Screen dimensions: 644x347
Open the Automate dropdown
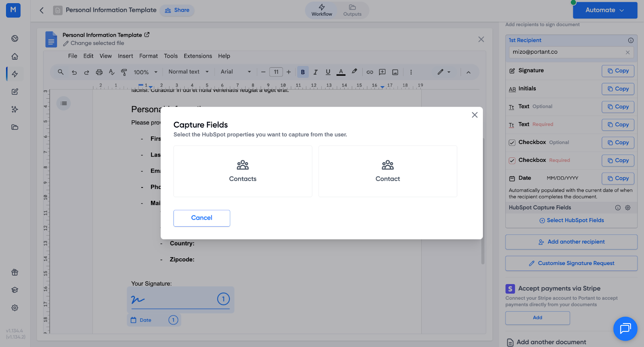(605, 10)
